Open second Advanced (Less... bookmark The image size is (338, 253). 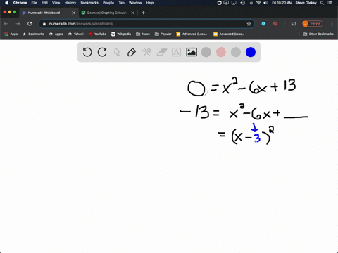click(x=229, y=34)
